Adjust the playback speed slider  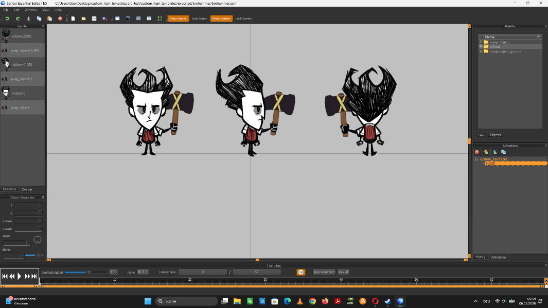89,272
